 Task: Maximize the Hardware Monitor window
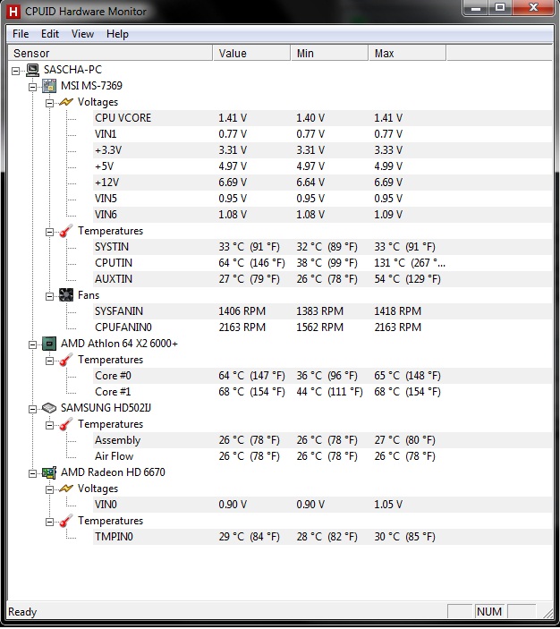click(500, 8)
